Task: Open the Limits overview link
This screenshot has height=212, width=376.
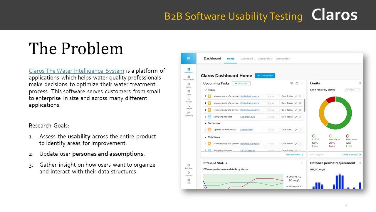Action: point(350,155)
